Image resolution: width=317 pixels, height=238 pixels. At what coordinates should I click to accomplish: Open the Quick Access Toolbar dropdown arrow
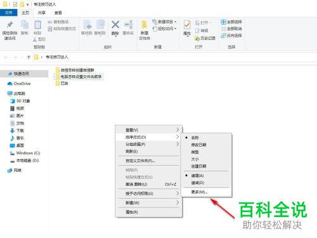click(28, 4)
